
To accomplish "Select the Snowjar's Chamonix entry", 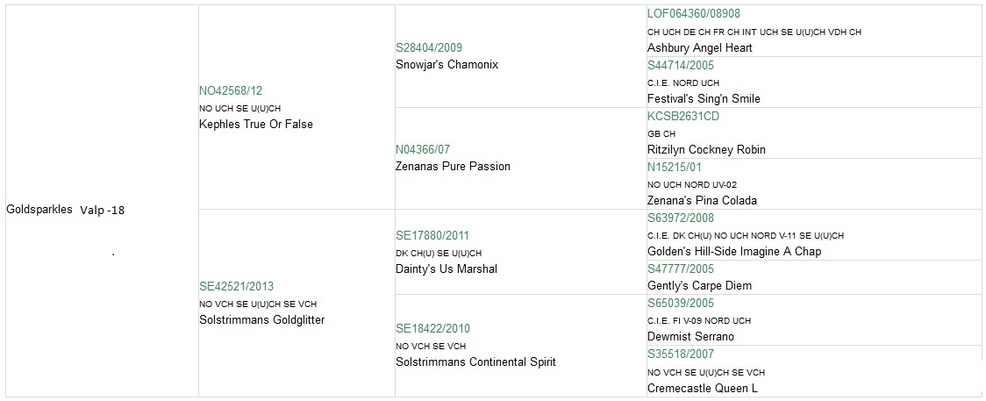I will (x=447, y=65).
